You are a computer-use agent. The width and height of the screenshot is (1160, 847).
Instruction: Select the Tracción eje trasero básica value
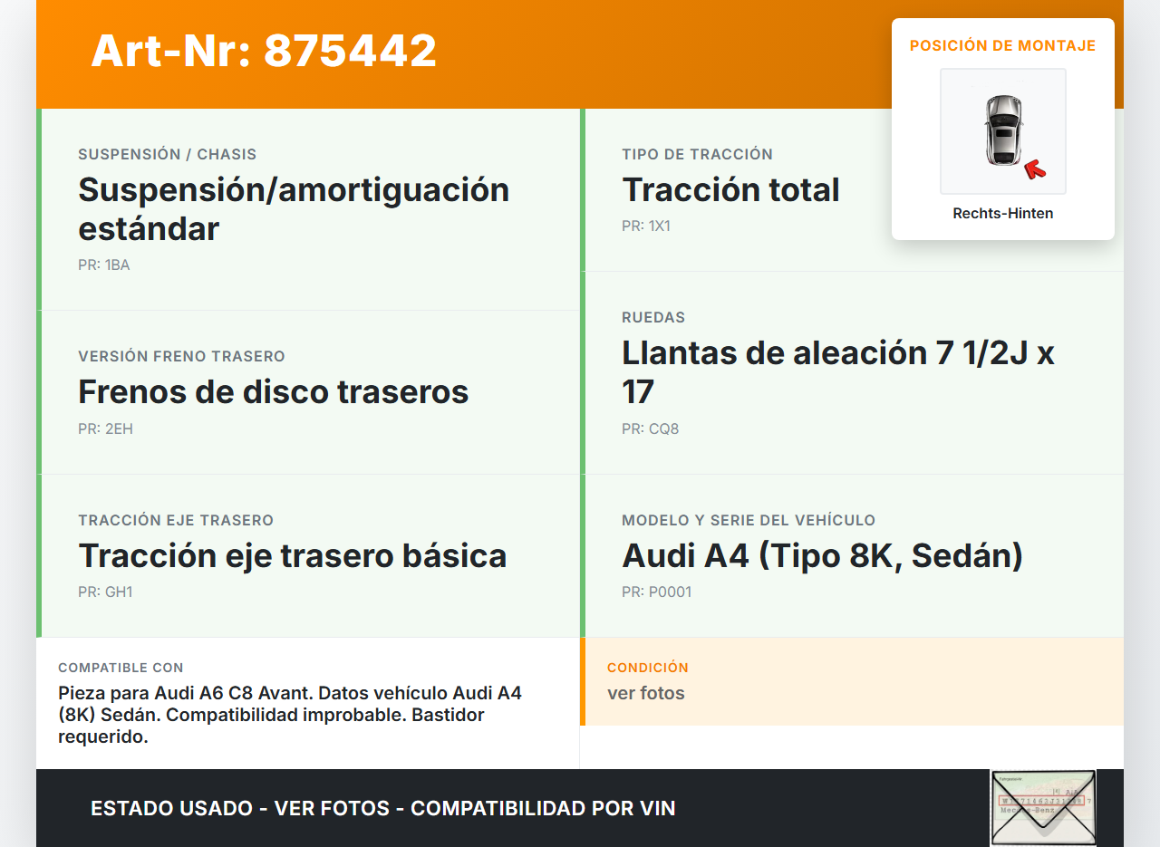[x=293, y=555]
